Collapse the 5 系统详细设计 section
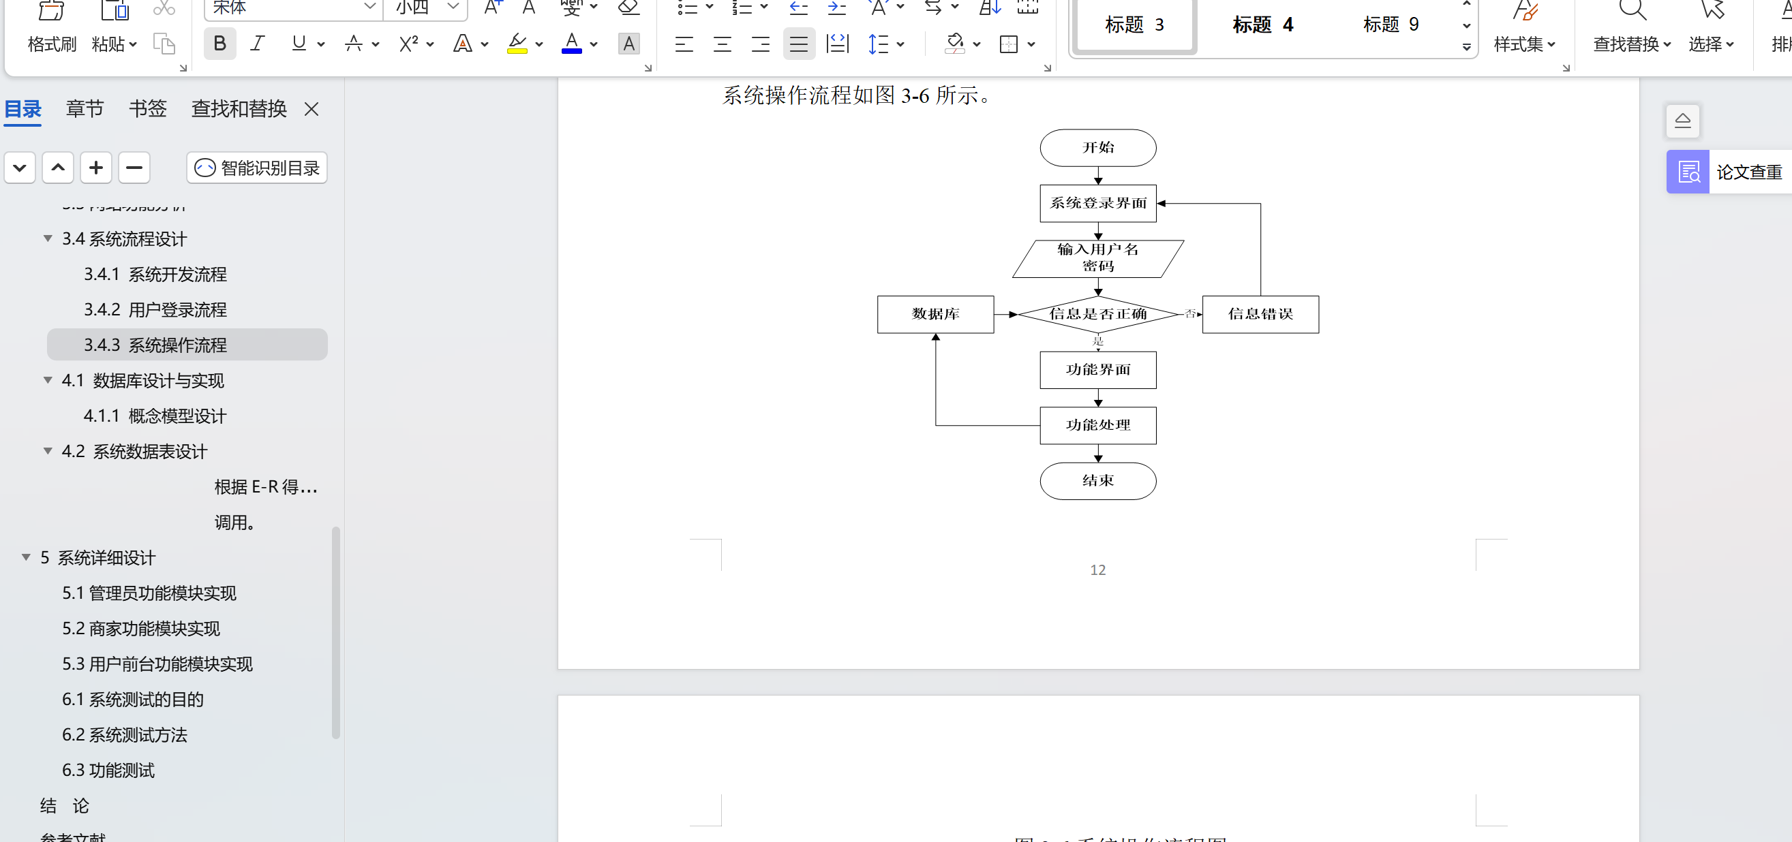 tap(27, 558)
